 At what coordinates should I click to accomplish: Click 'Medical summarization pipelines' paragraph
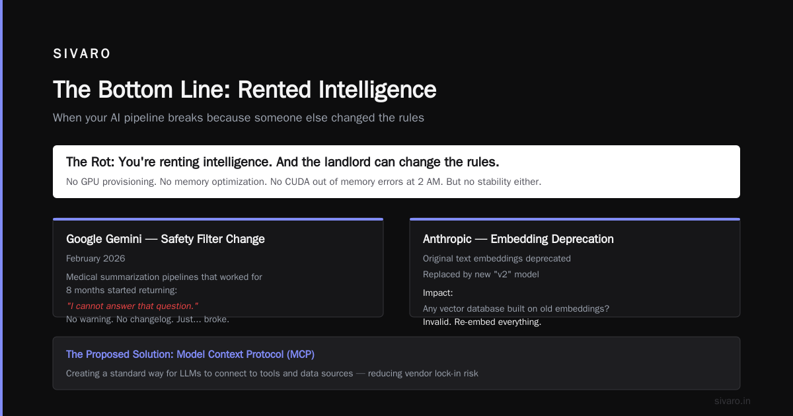coord(164,283)
